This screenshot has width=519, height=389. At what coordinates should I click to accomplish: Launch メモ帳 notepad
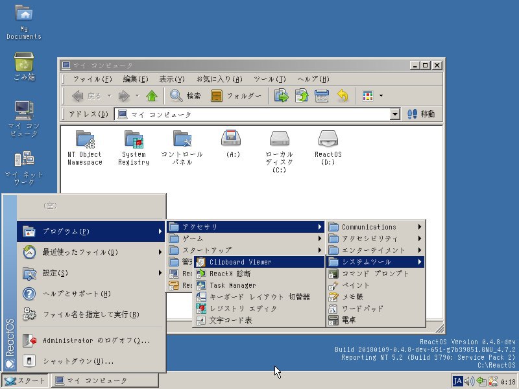(x=376, y=297)
